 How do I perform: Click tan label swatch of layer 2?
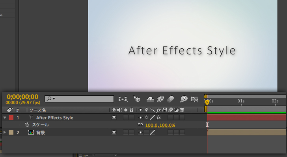[x=11, y=132]
